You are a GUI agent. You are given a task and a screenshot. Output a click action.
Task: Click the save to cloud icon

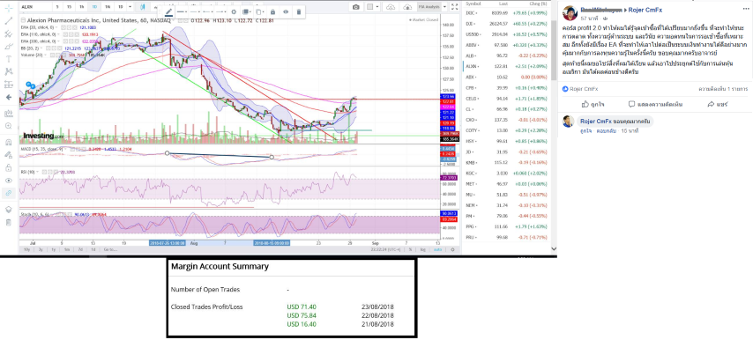point(391,7)
